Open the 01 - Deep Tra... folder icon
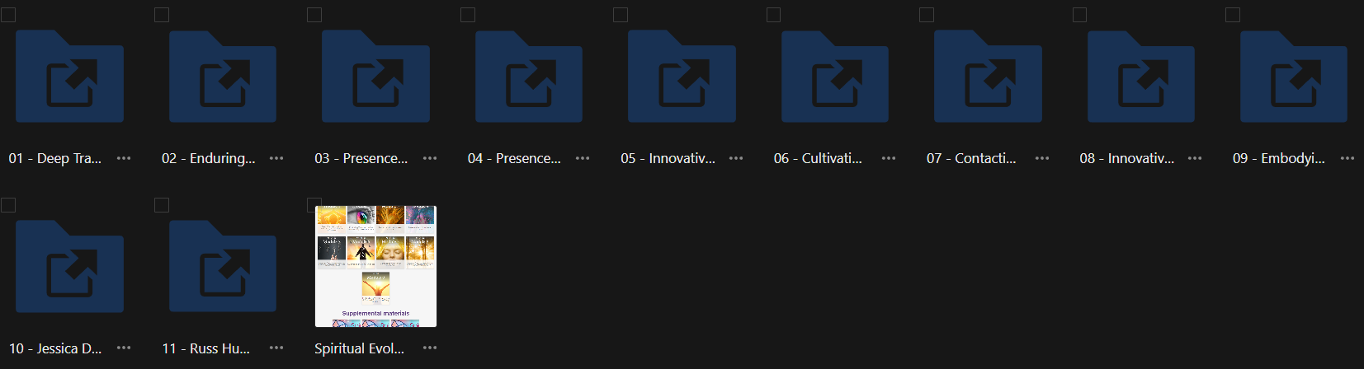 pos(70,77)
